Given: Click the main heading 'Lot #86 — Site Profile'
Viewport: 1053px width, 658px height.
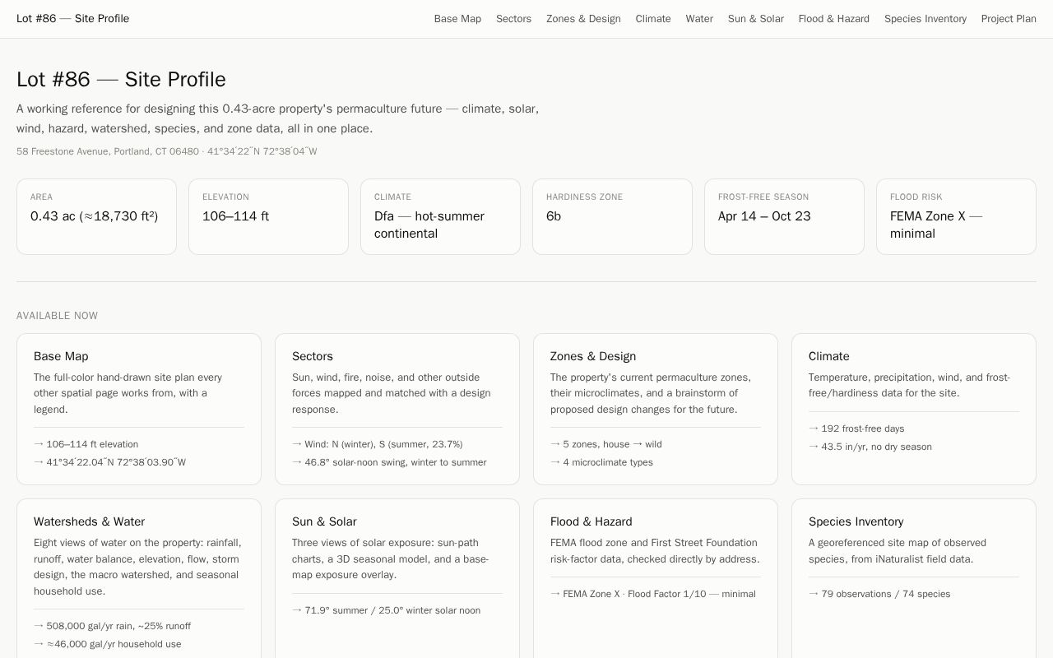Looking at the screenshot, I should pos(121,79).
